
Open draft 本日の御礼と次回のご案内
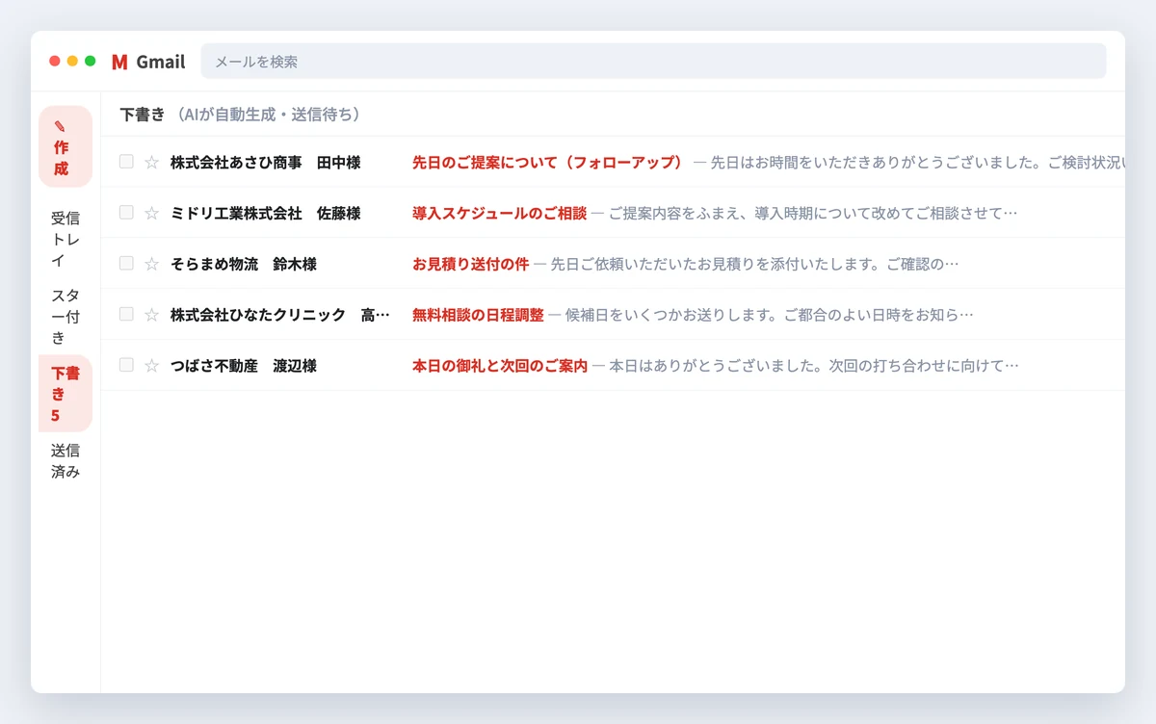(x=500, y=366)
